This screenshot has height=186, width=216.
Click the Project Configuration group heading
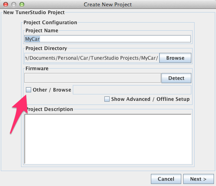click(50, 22)
